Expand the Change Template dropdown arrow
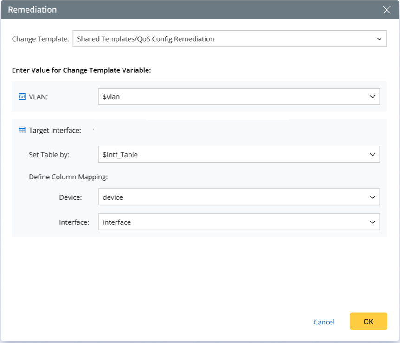Image resolution: width=400 pixels, height=343 pixels. 379,39
